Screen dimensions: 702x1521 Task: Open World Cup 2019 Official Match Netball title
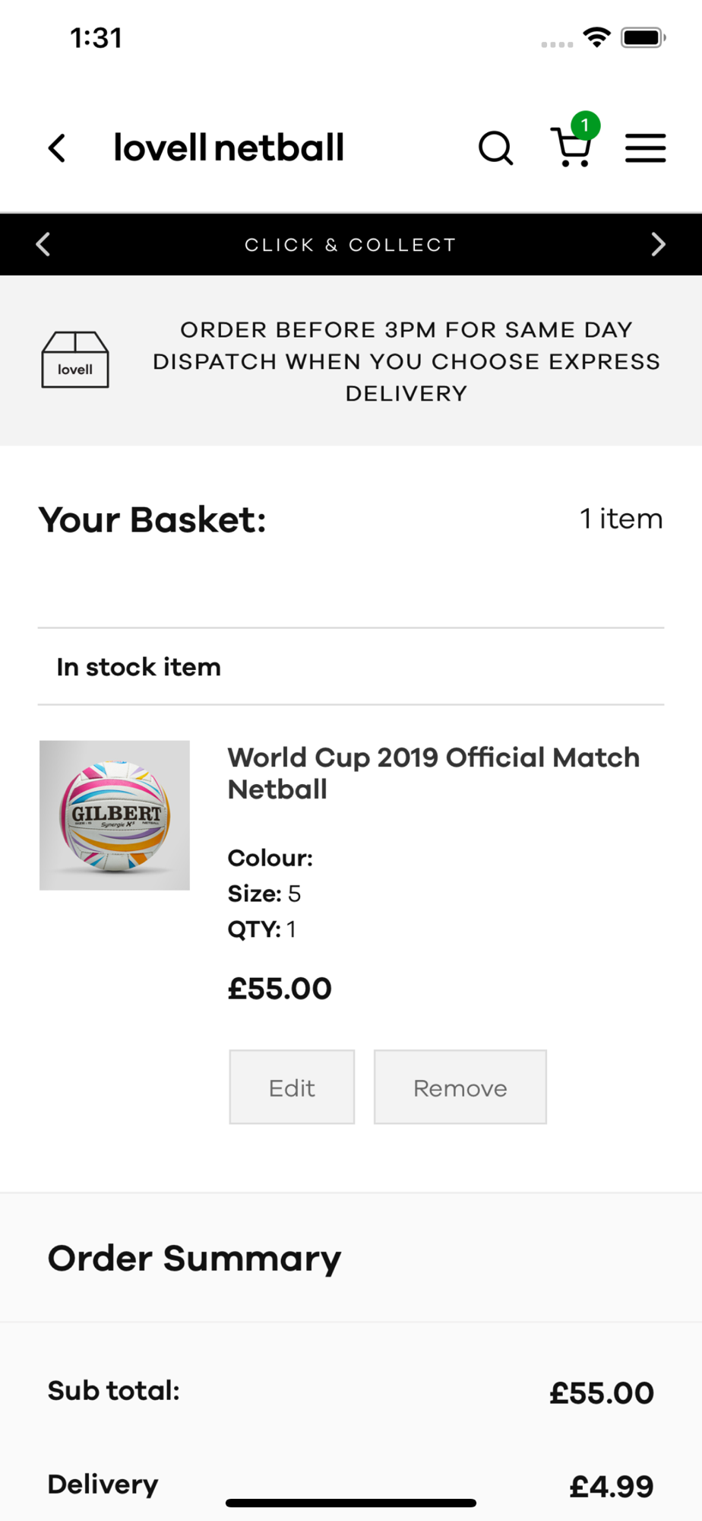pos(433,773)
